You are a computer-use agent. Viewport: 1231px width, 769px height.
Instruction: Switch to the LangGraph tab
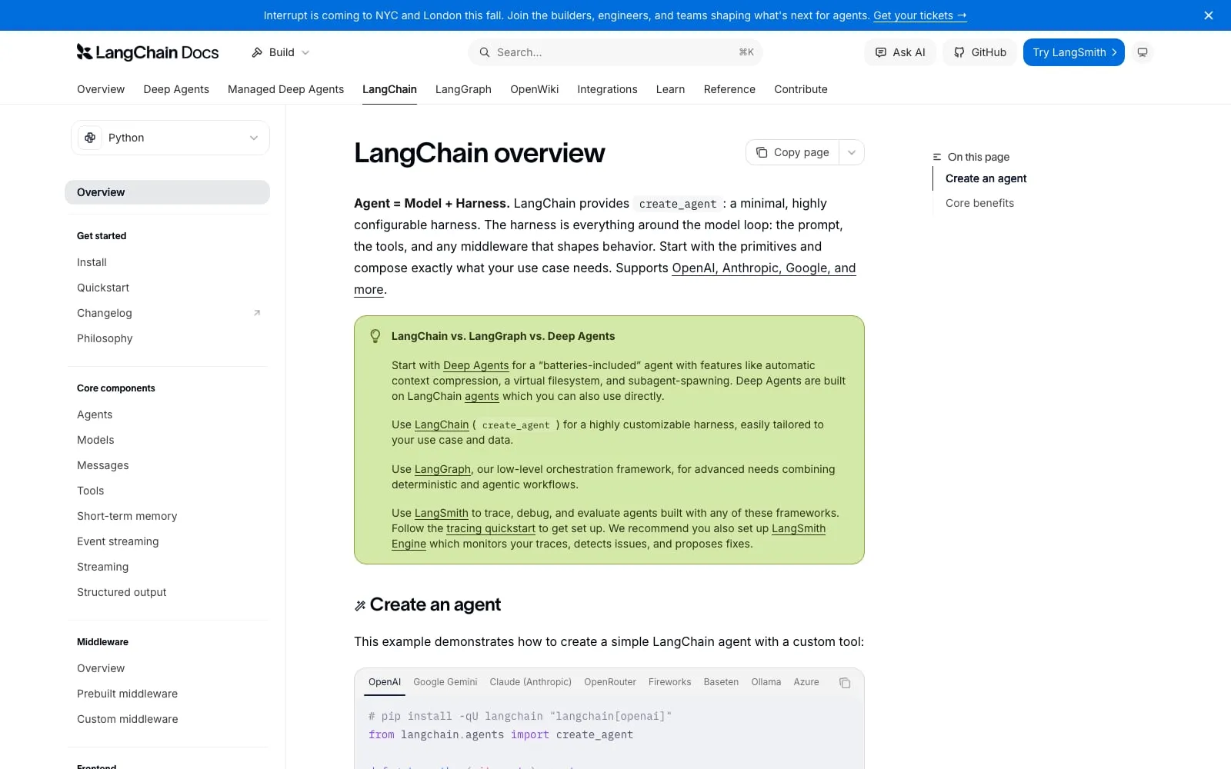click(x=463, y=89)
